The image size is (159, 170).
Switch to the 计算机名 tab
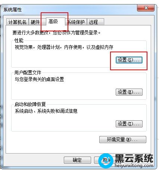[18, 22]
